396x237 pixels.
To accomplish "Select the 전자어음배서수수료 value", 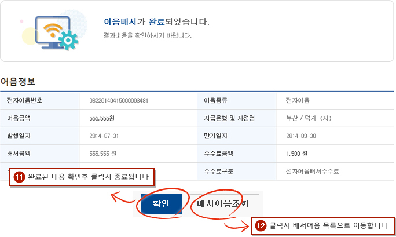I will (312, 172).
